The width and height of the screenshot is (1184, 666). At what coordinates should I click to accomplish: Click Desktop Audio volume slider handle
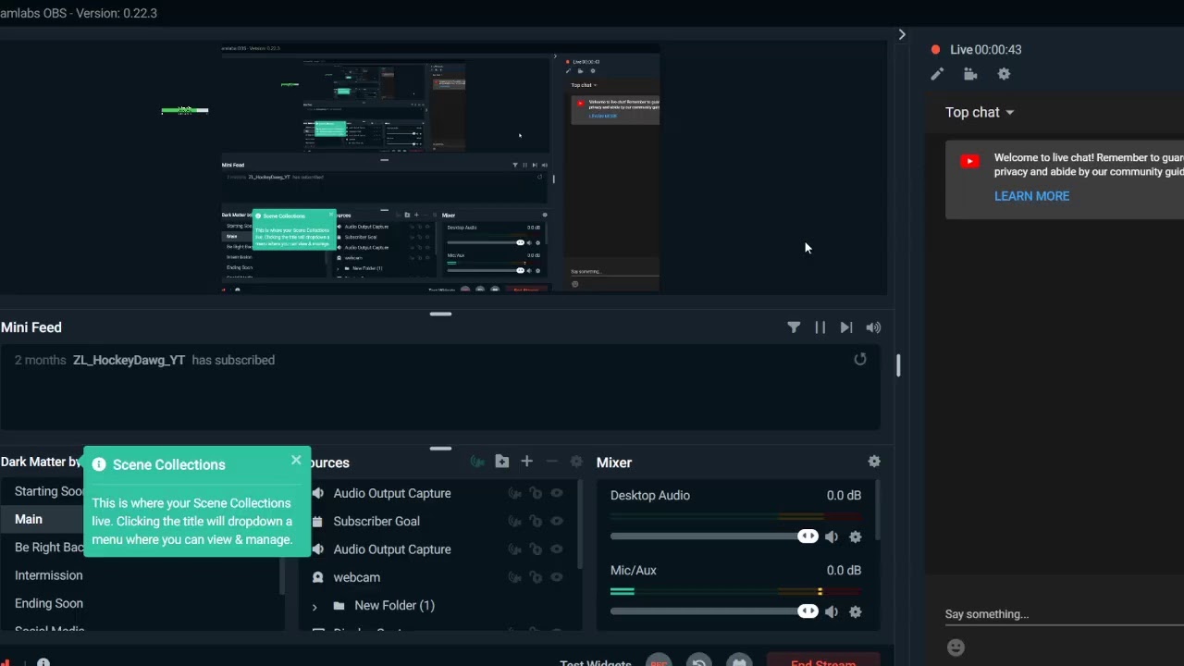coord(808,536)
